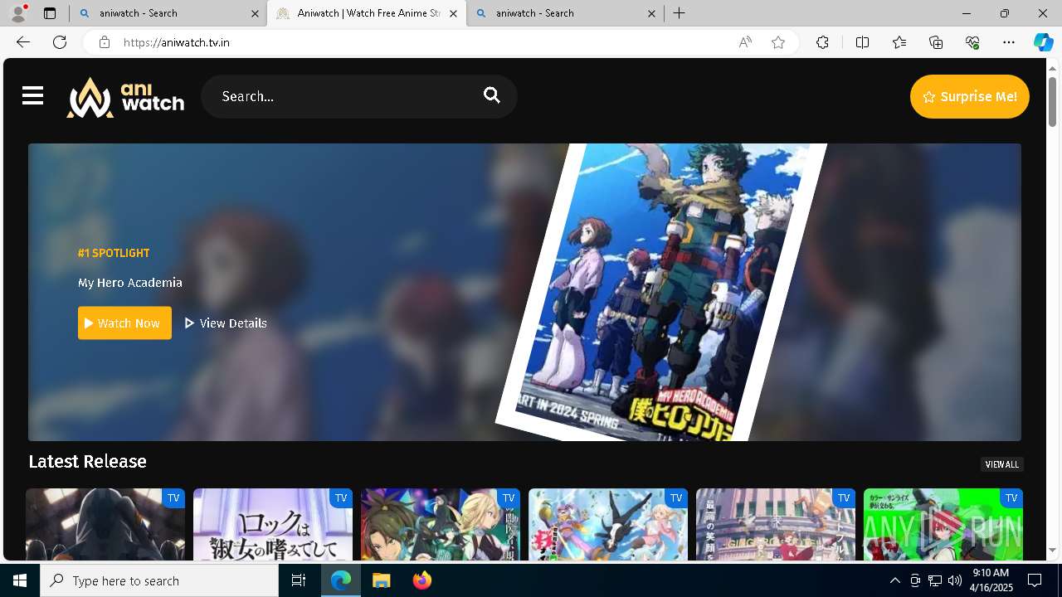
Task: Open the Aniwatch hamburger menu
Action: click(32, 96)
